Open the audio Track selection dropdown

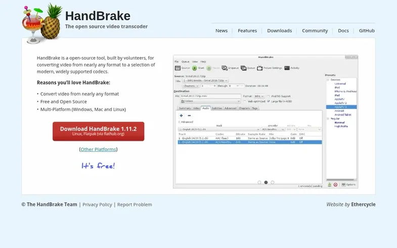[219, 129]
